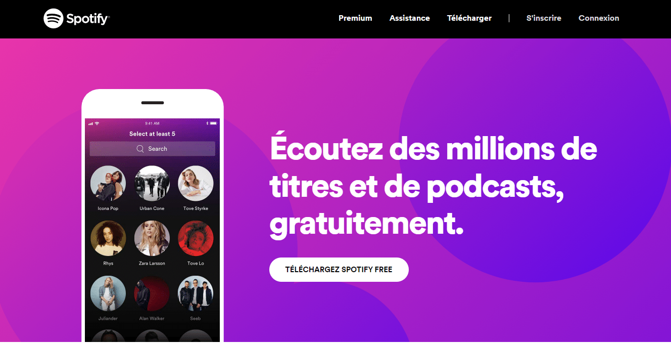Select the Tove Lo artist avatar
This screenshot has width=671, height=343.
point(196,238)
